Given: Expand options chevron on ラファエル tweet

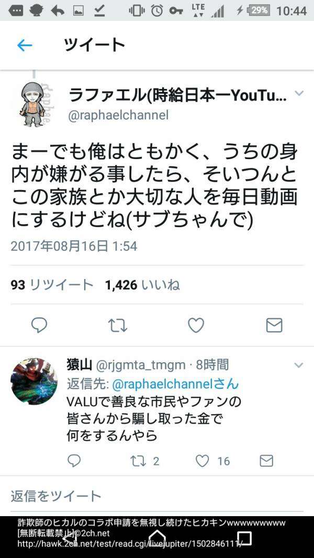Looking at the screenshot, I should coord(299,93).
